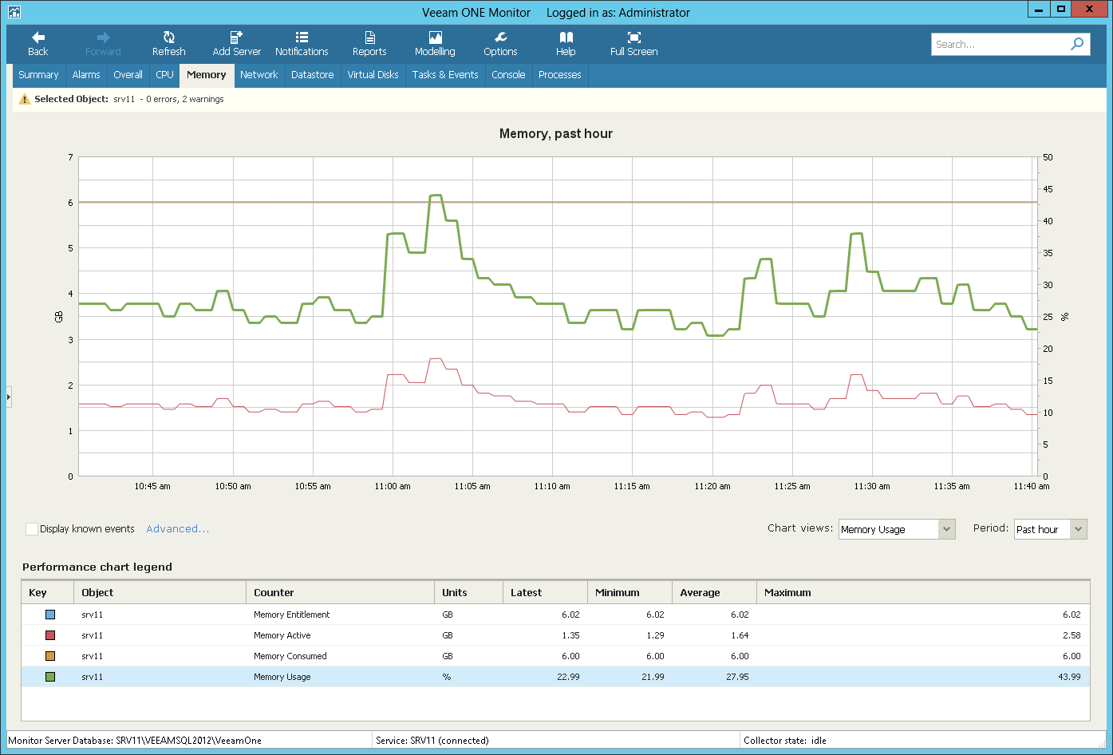The image size is (1113, 755).
Task: Click the Forward arrow icon
Action: pos(103,38)
